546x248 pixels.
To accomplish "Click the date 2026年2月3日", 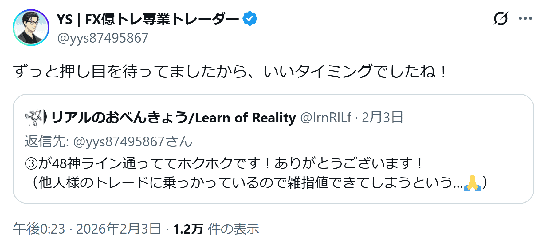I will coord(119,229).
